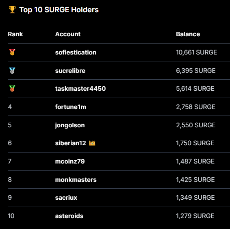Open the siberian12 account name

click(x=71, y=143)
